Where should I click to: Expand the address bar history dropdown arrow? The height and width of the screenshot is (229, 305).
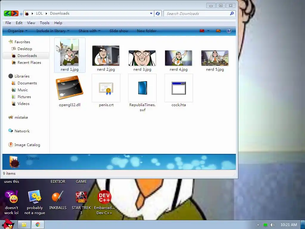click(x=151, y=13)
